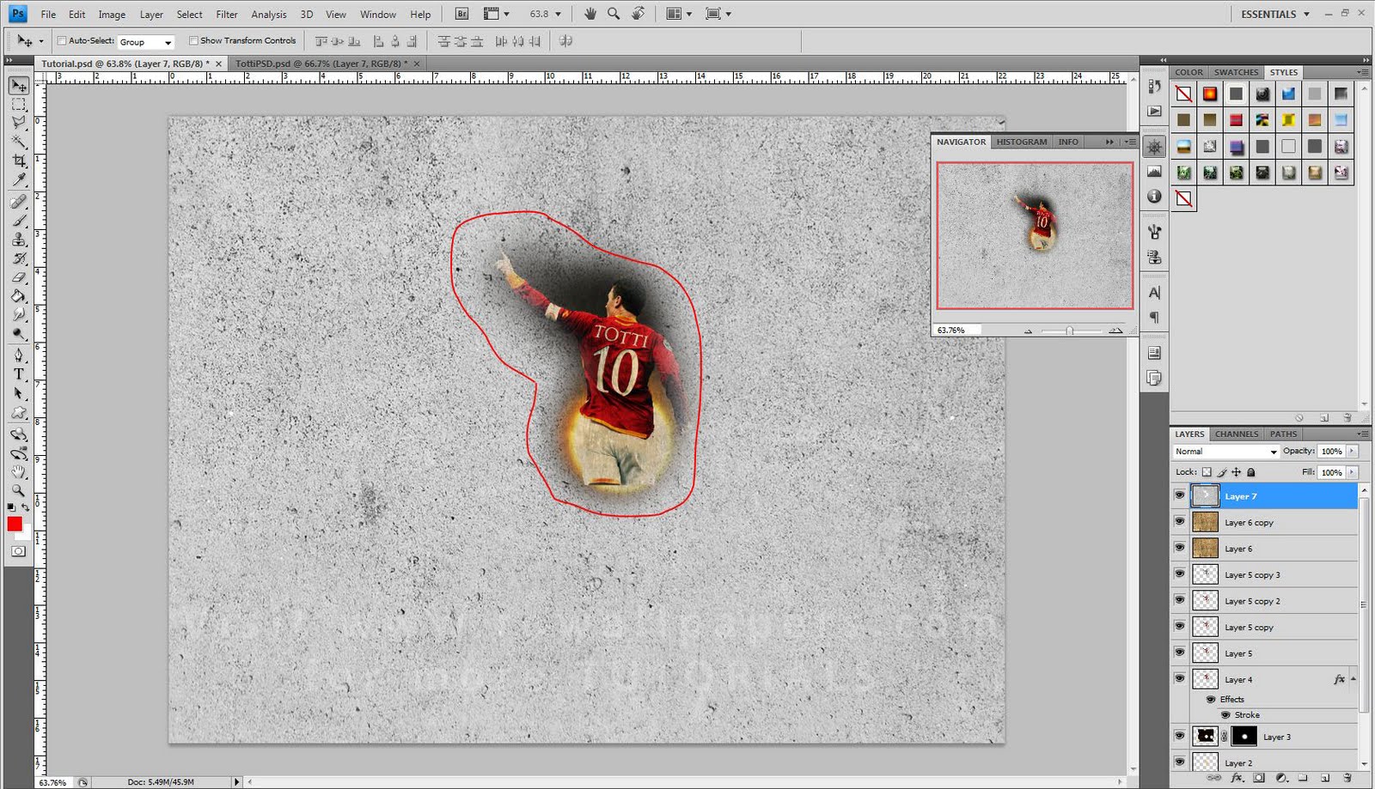Select the History Brush tool
This screenshot has height=789, width=1375.
coord(19,258)
